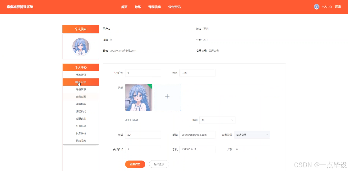Open 公告资讯 in top navigation
The width and height of the screenshot is (348, 171).
tap(174, 7)
